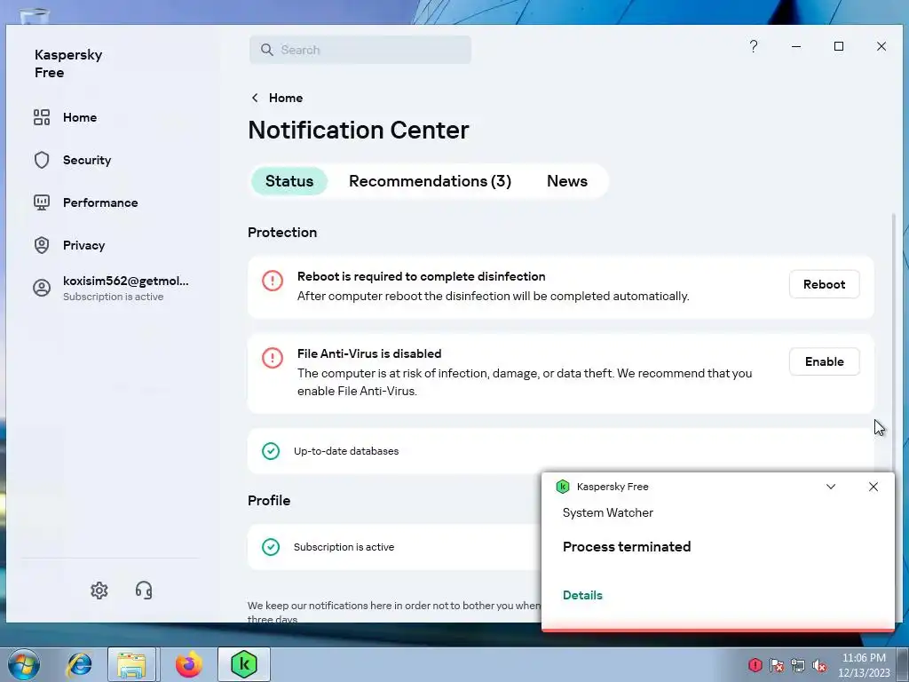
Task: Open settings via the gear icon
Action: [x=99, y=591]
